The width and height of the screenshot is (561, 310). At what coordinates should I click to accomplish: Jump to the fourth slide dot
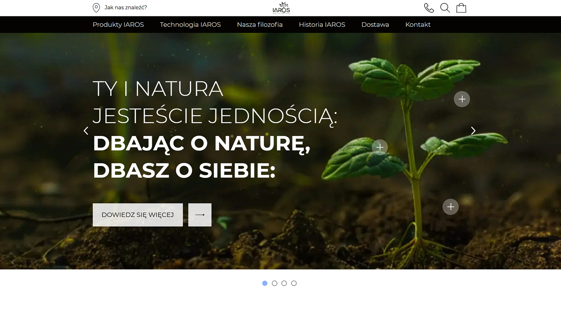pyautogui.click(x=294, y=283)
